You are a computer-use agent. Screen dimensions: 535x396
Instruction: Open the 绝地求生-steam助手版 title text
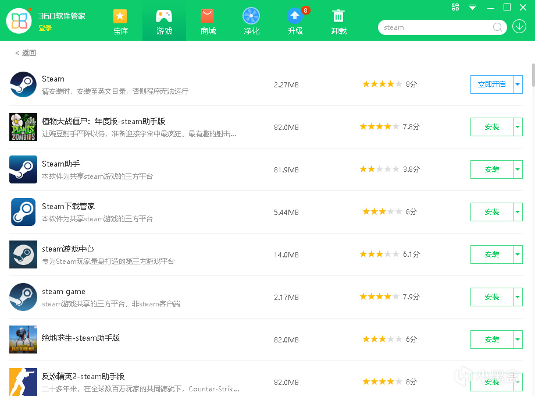click(80, 338)
